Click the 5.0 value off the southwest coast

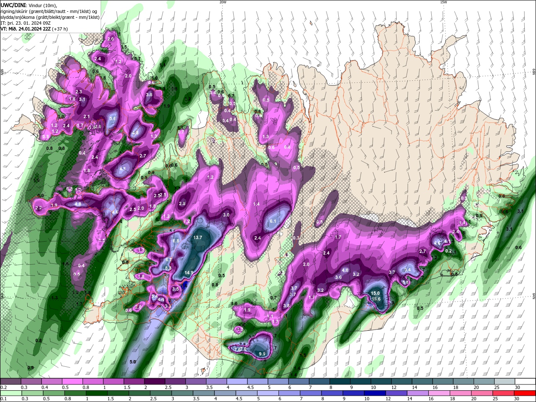pos(133,362)
